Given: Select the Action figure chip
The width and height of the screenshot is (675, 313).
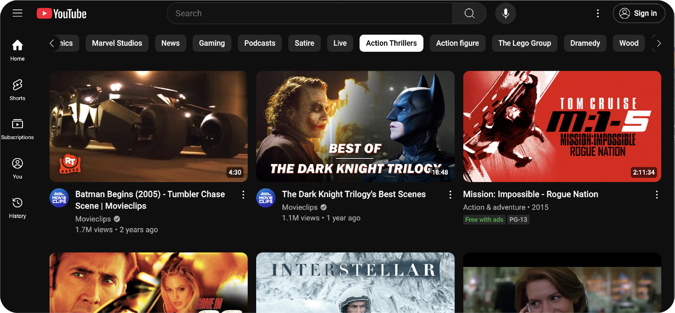Looking at the screenshot, I should 457,43.
